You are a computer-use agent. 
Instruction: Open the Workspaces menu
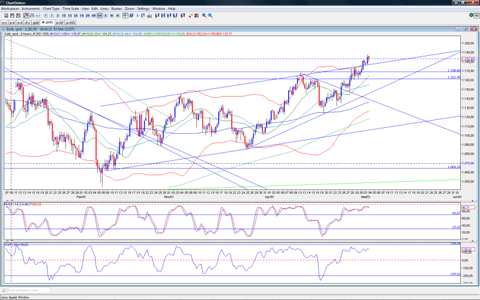click(x=10, y=8)
